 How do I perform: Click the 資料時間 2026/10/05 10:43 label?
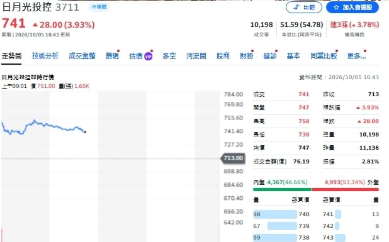pos(339,77)
